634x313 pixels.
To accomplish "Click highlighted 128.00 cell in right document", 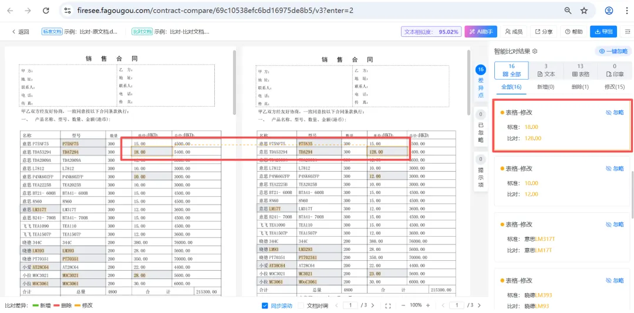I will pos(387,152).
